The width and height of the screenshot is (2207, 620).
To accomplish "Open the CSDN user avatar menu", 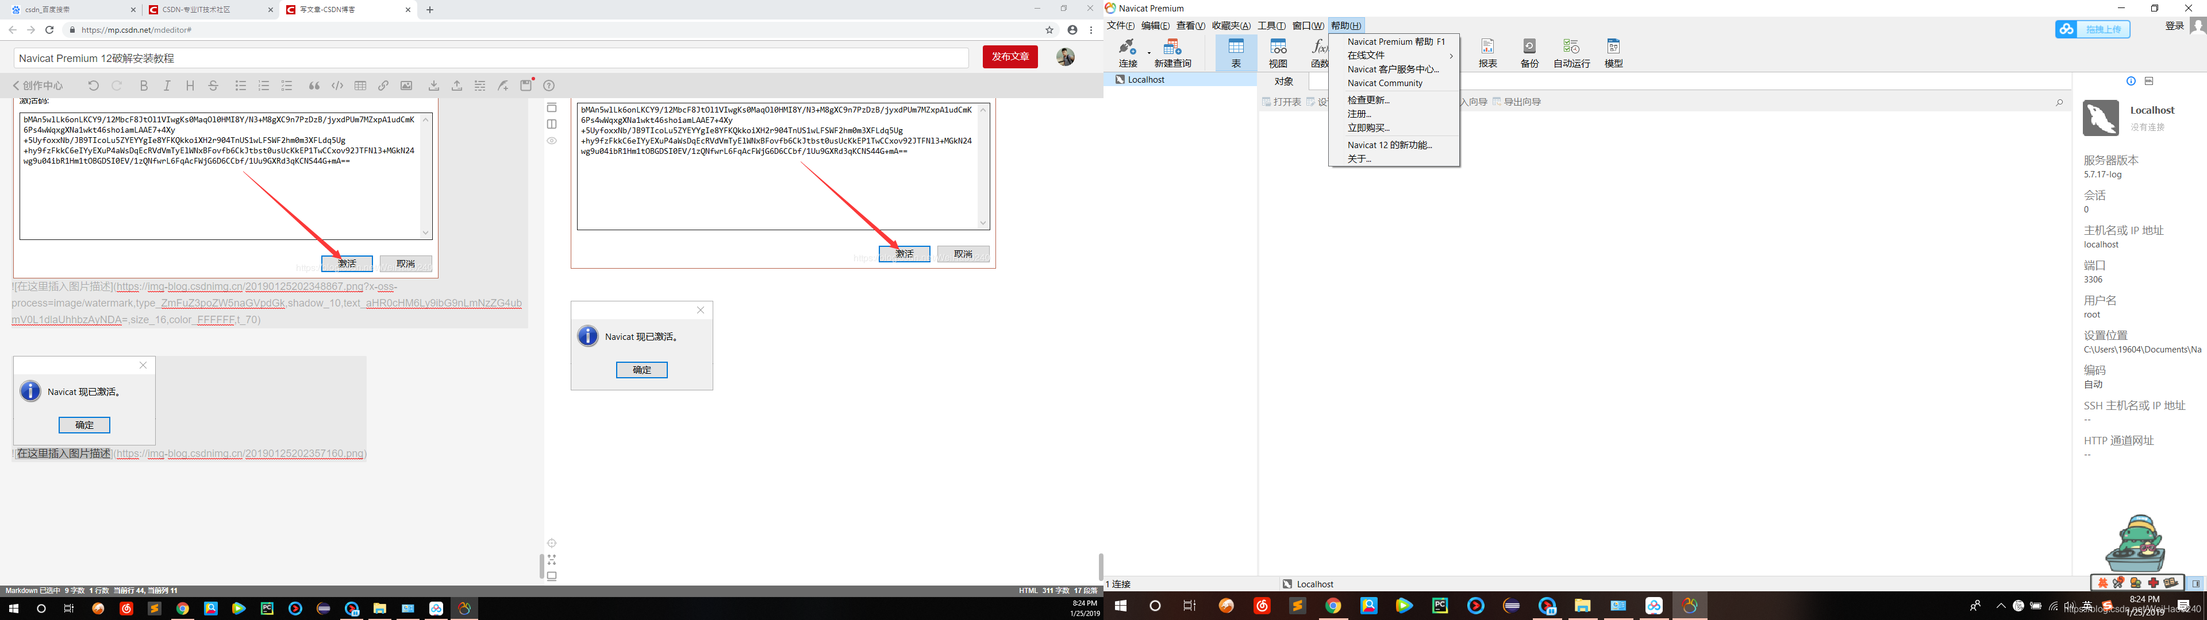I will pos(1065,56).
